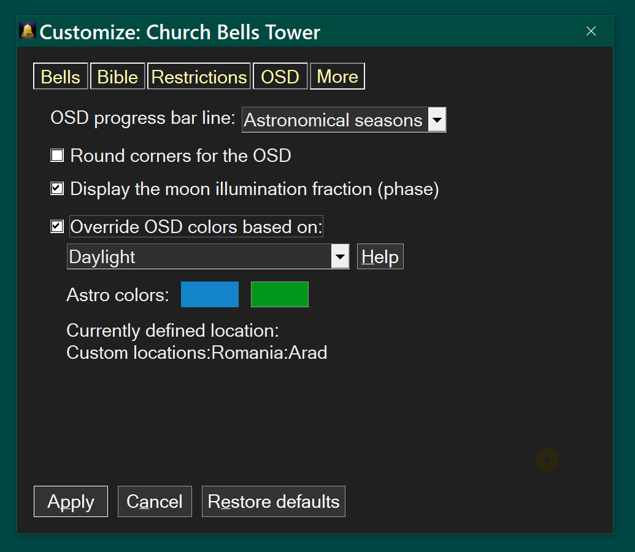Click the Cancel button
The width and height of the screenshot is (635, 552).
[155, 502]
